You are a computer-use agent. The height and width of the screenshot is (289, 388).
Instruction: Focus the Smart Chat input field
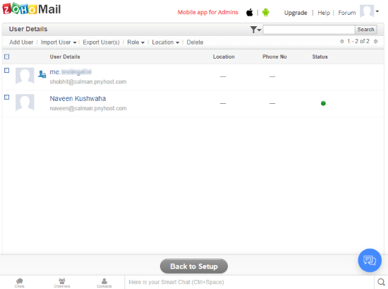250,282
